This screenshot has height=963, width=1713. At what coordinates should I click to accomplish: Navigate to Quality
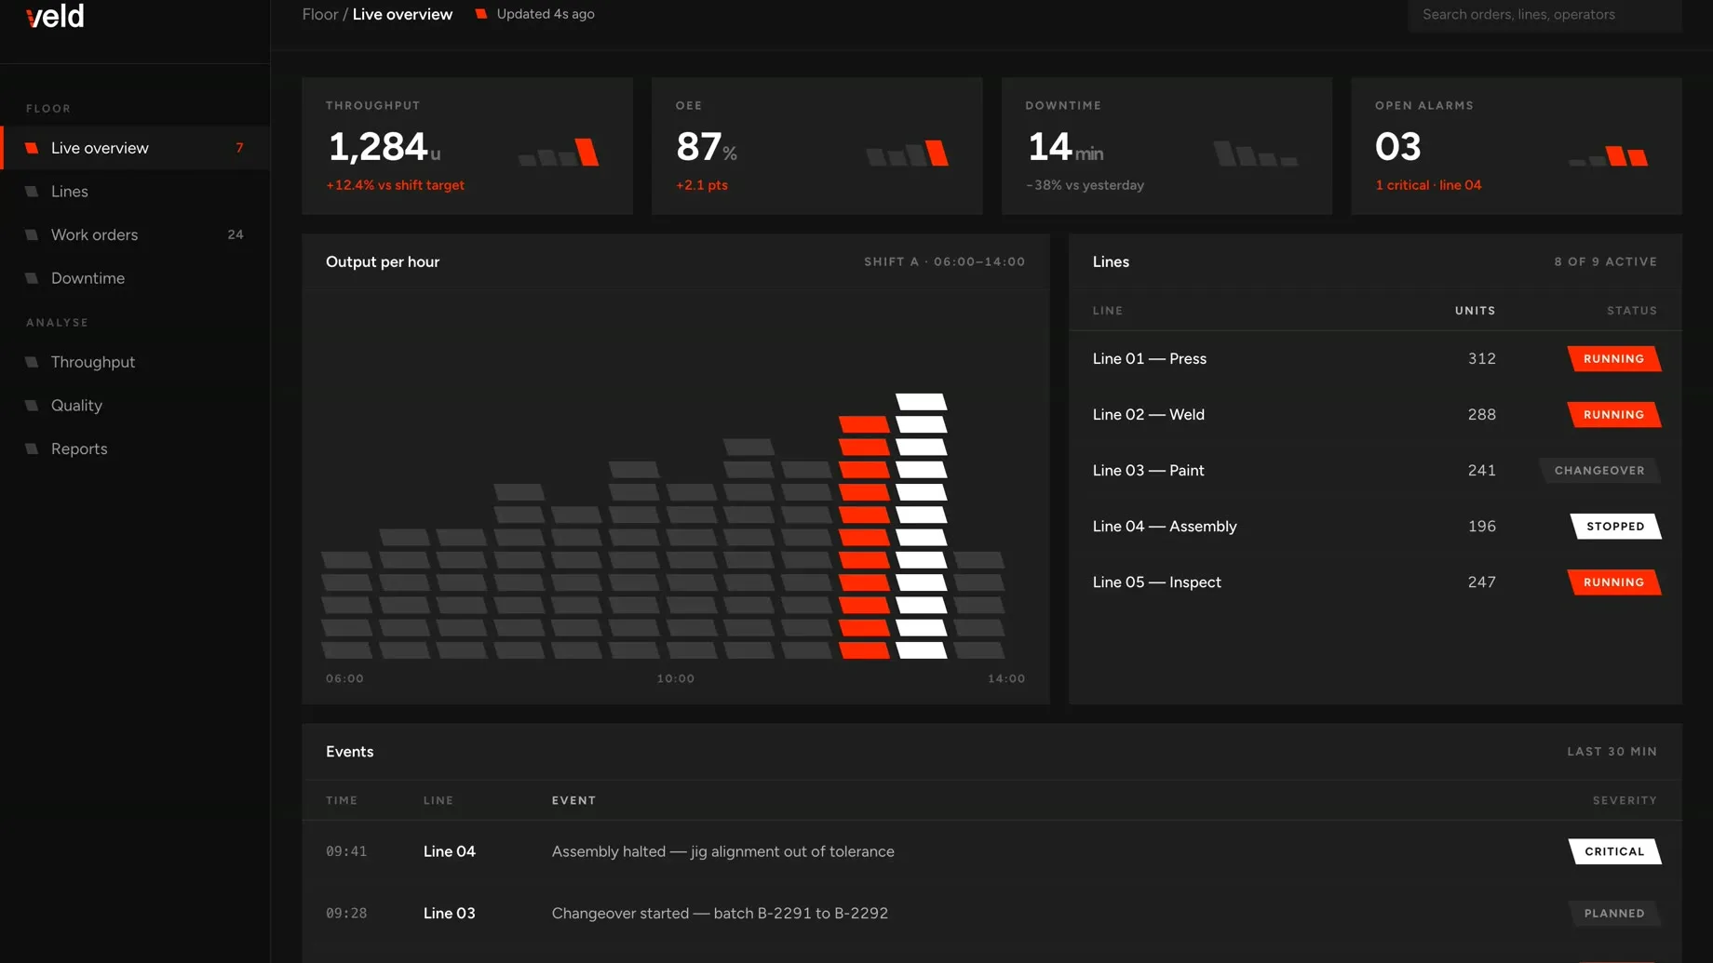(x=135, y=406)
